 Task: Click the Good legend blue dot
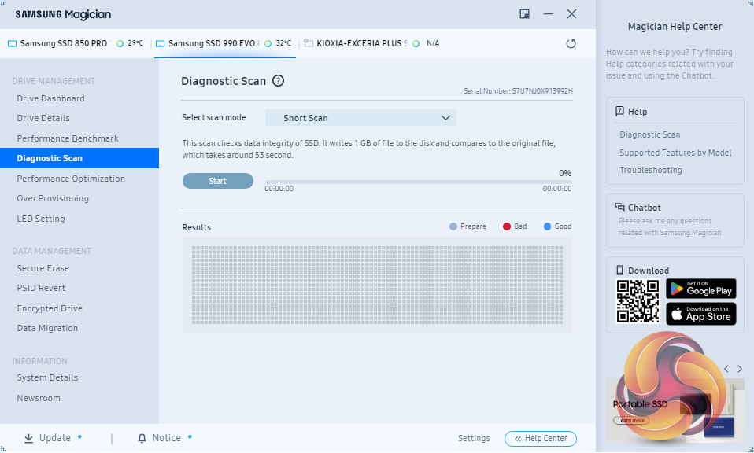[x=547, y=226]
